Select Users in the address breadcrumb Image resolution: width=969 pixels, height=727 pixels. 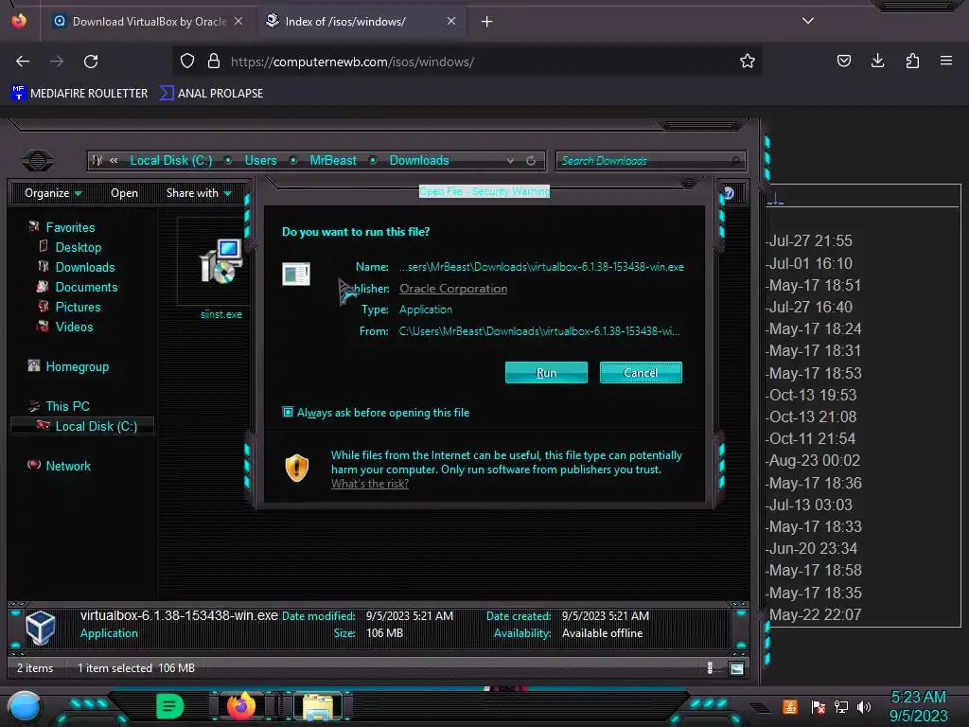(x=261, y=161)
